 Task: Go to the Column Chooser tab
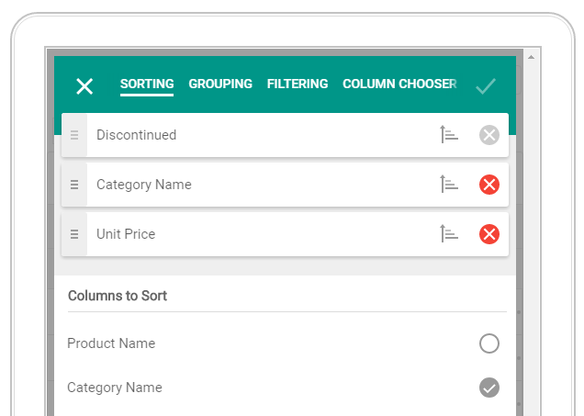click(399, 84)
